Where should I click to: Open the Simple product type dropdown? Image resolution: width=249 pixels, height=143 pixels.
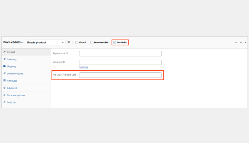[x=45, y=42]
